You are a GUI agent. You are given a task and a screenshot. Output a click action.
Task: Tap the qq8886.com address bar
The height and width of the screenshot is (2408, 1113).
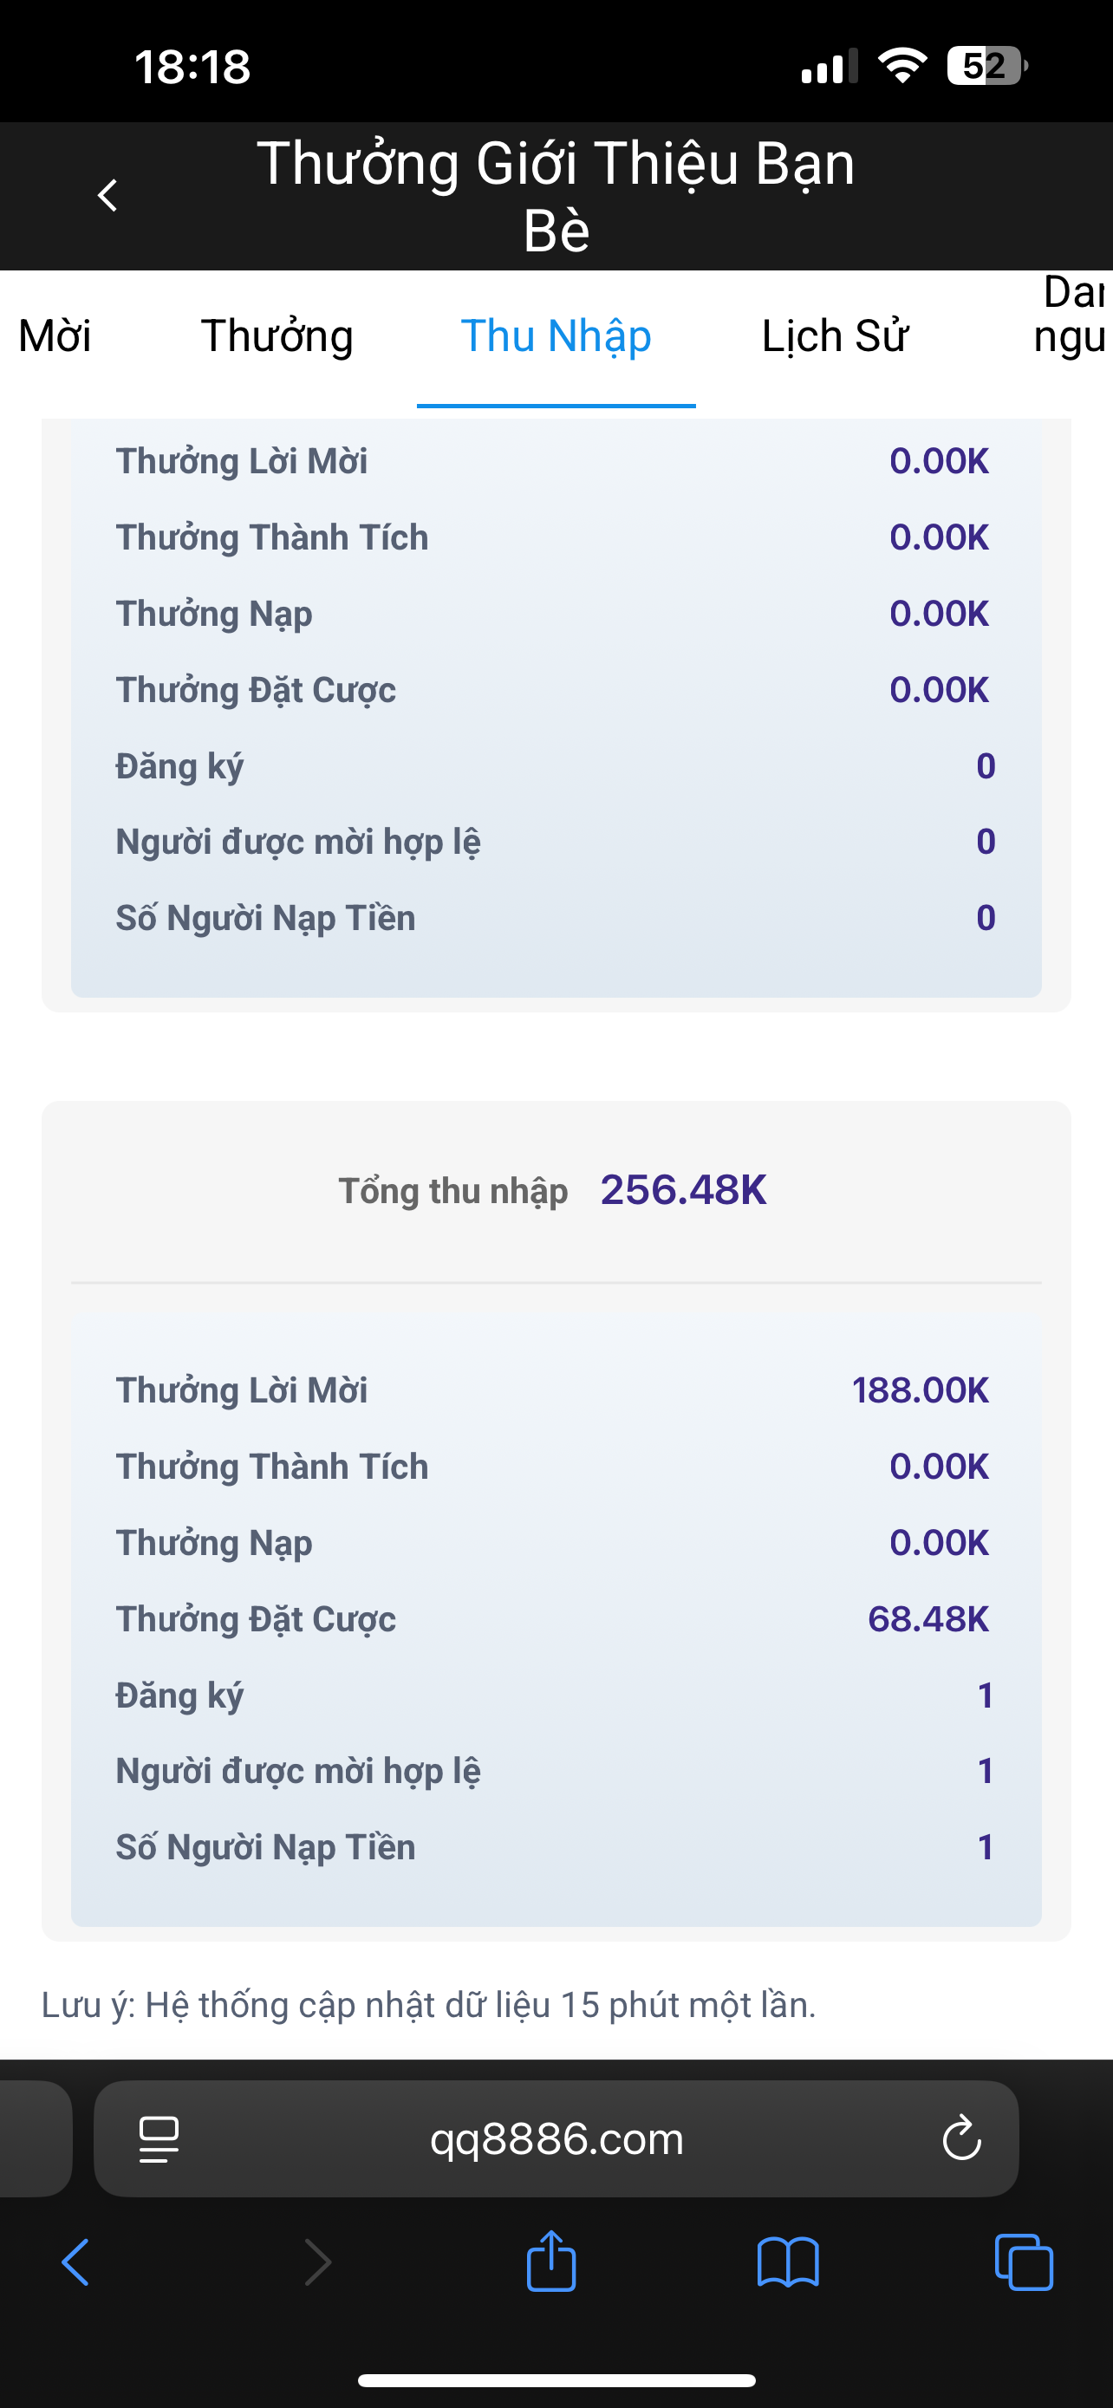tap(556, 2138)
